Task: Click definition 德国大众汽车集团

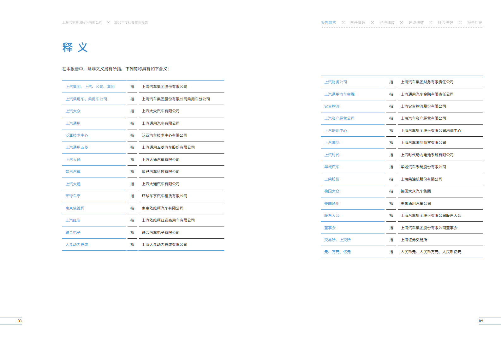Action: (x=416, y=191)
